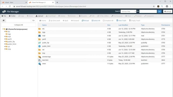Screen dimensions: 173x97
Task: Click the Rename toolbar button
Action: pyautogui.click(x=83, y=16)
